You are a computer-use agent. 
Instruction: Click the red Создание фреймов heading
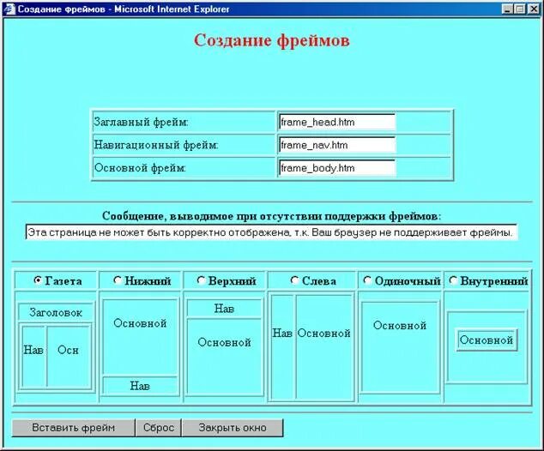[272, 40]
